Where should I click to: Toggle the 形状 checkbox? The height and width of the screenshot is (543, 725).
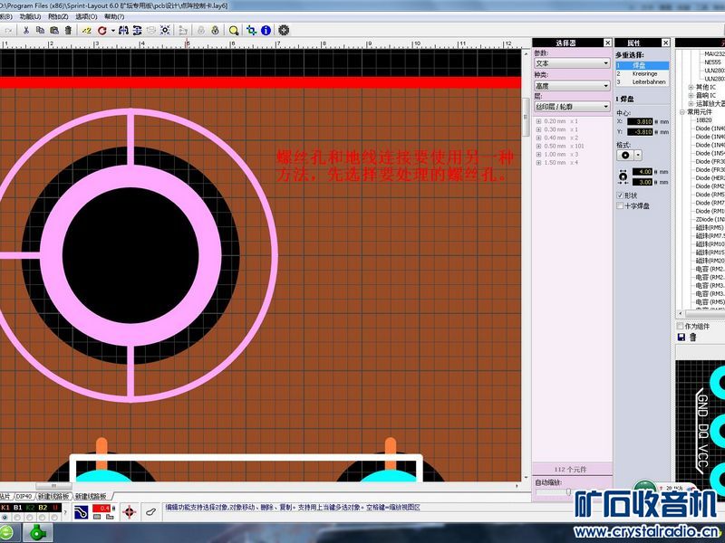click(620, 195)
